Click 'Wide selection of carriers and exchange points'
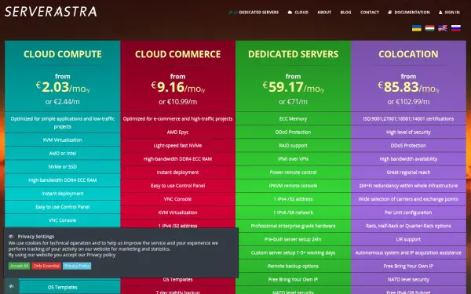 pyautogui.click(x=408, y=199)
